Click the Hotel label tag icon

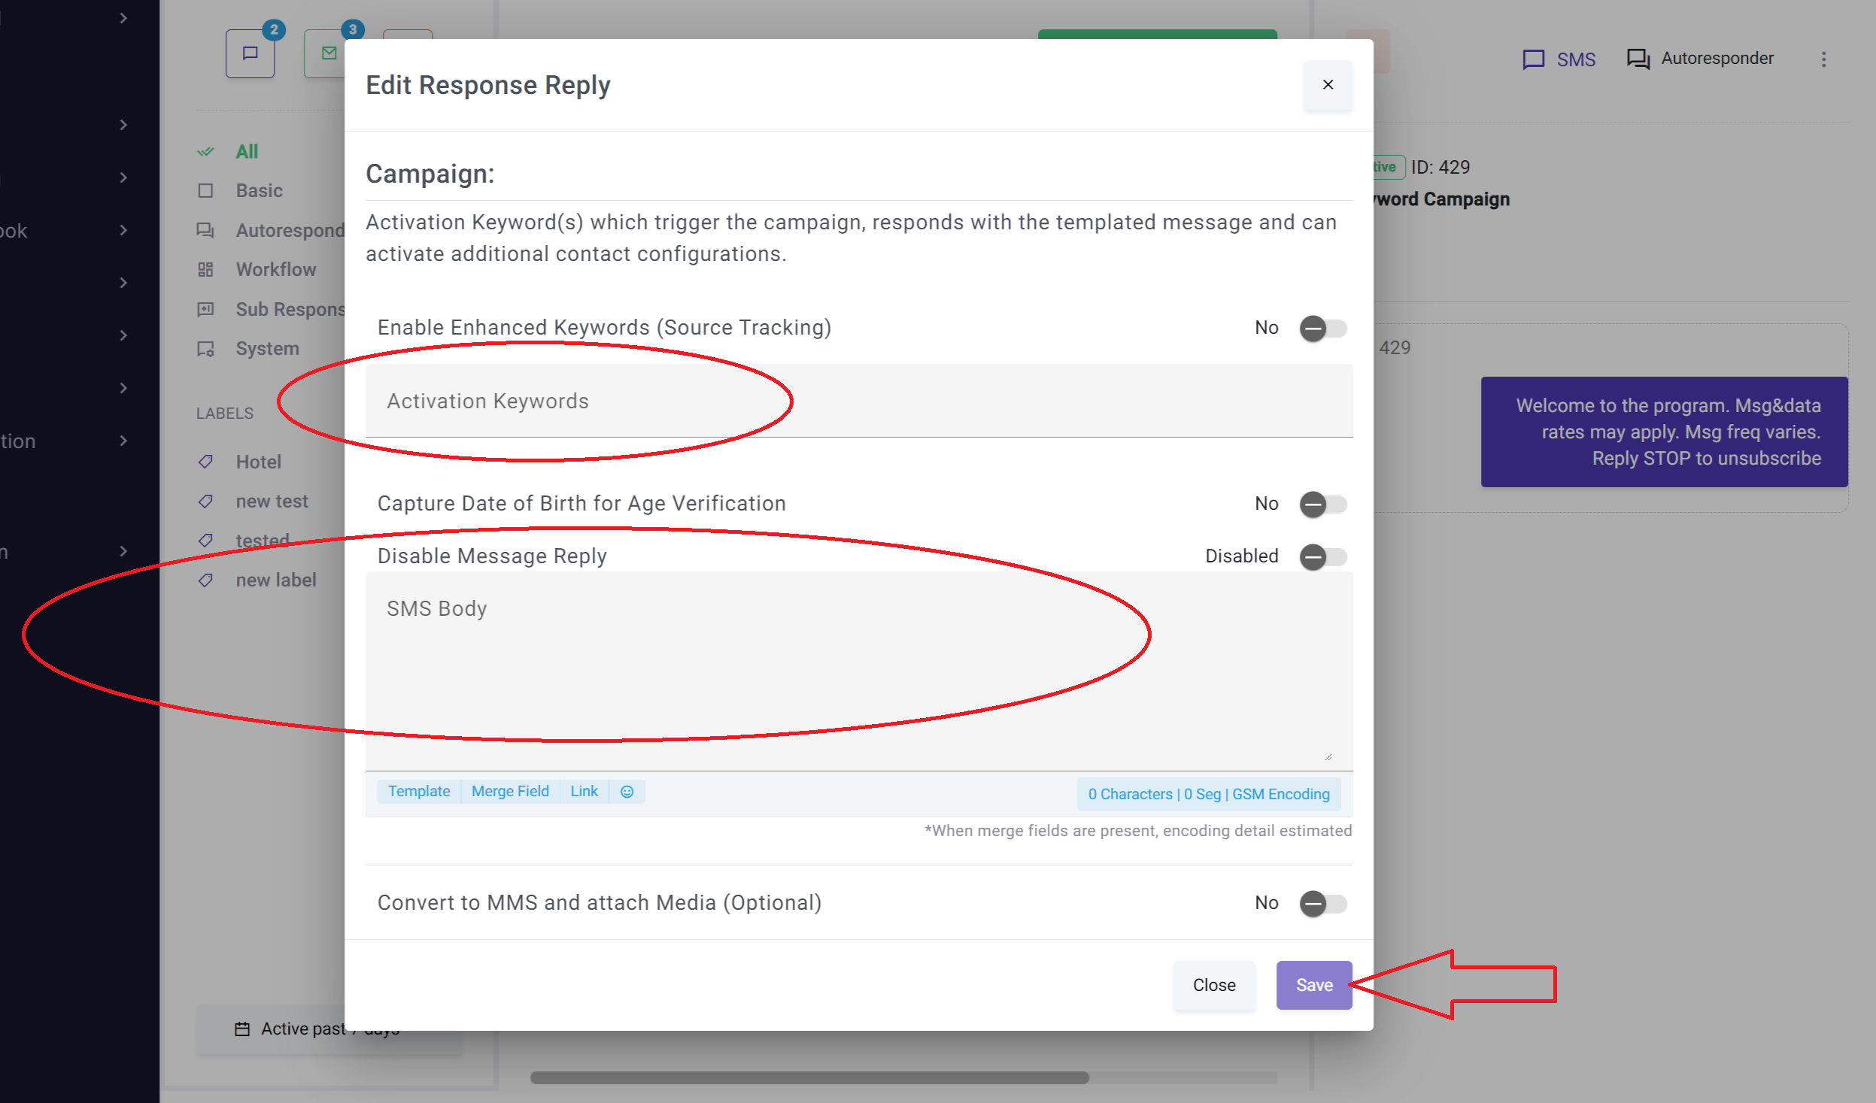[x=205, y=462]
